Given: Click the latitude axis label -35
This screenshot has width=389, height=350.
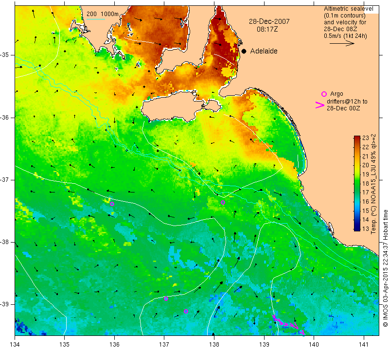Looking at the screenshot, I should (x=5, y=55).
